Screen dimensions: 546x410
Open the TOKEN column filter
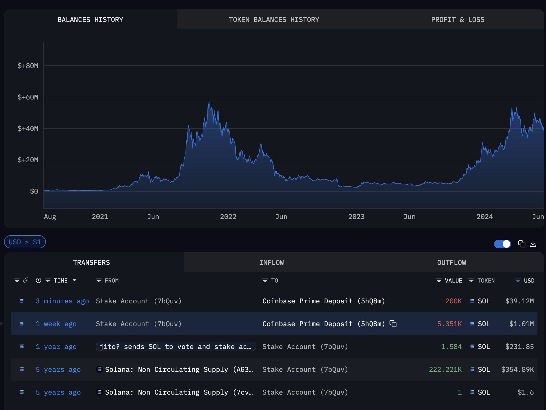click(x=471, y=281)
